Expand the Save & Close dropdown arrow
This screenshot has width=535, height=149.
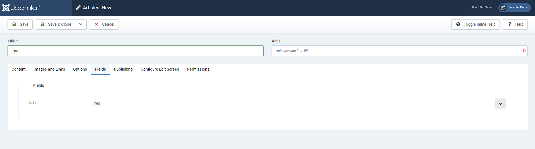pos(81,24)
